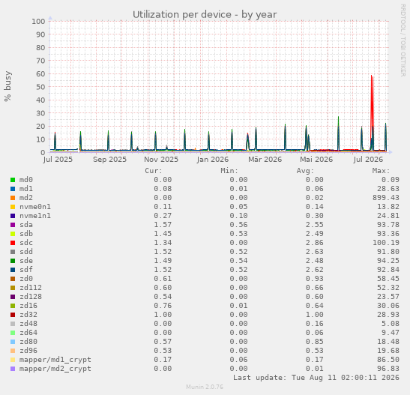The height and width of the screenshot is (395, 410).
Task: Click the Munin 2.0.76 version text
Action: (x=205, y=387)
